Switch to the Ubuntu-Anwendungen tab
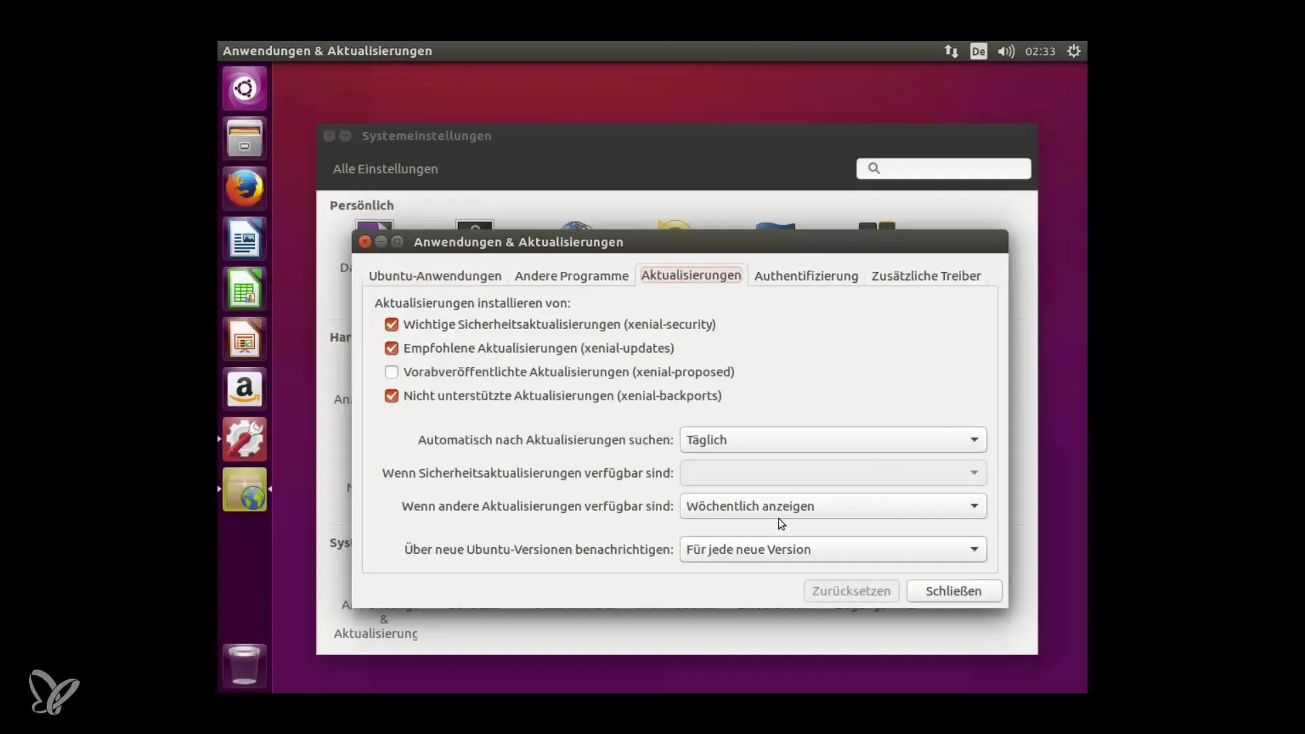Screen dimensions: 1305x734 coord(435,276)
